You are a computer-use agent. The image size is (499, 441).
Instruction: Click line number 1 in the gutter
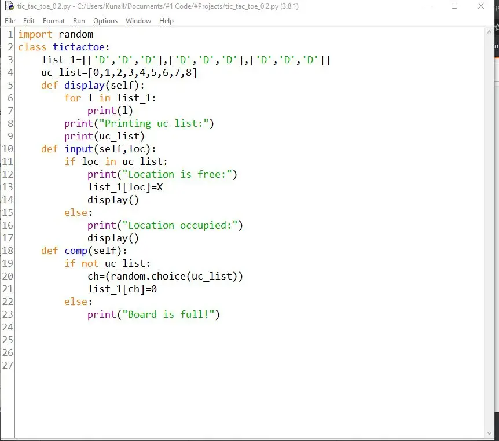click(x=10, y=34)
